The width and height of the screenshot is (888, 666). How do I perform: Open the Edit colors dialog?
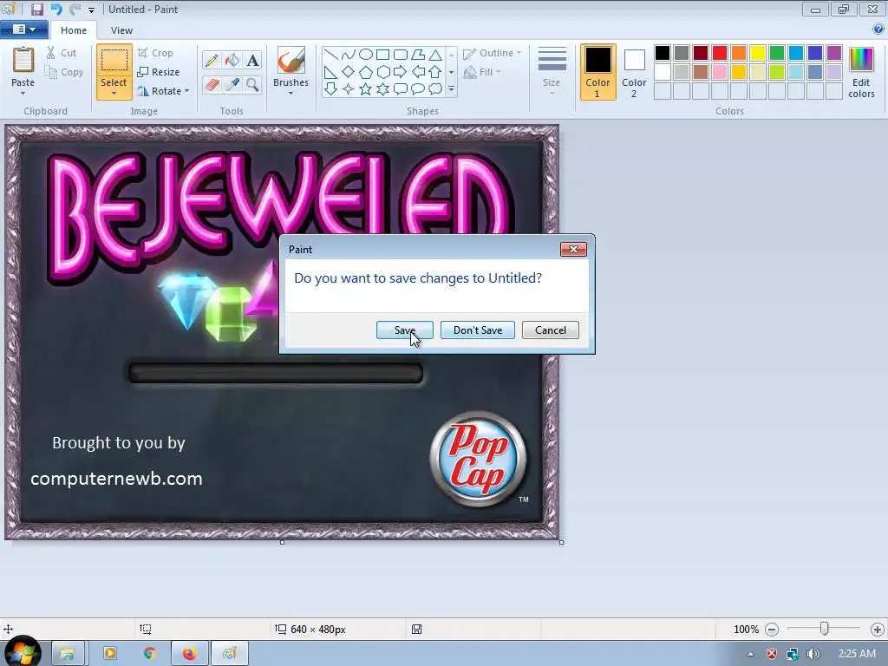coord(861,73)
